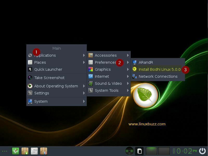Click the Graphics rainbow icon
Screen dimensions: 208x156
(90, 69)
